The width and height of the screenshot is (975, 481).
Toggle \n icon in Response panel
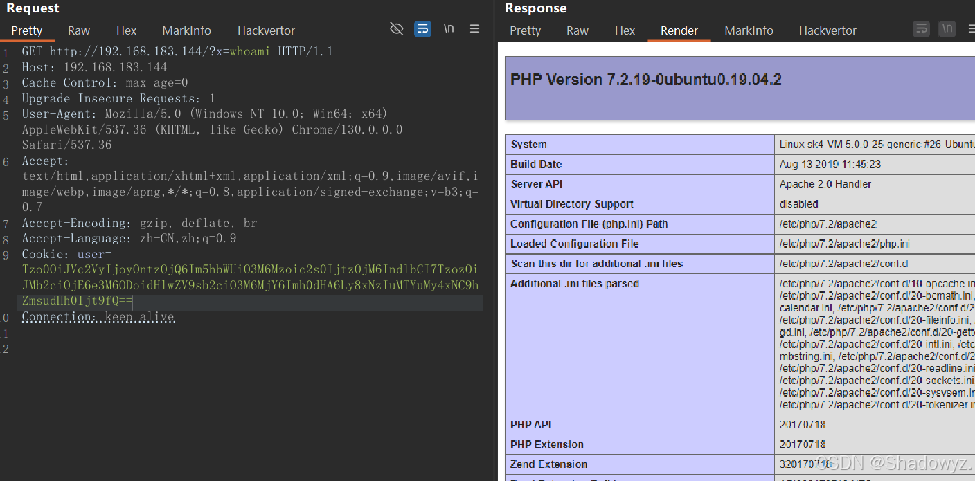pos(947,28)
